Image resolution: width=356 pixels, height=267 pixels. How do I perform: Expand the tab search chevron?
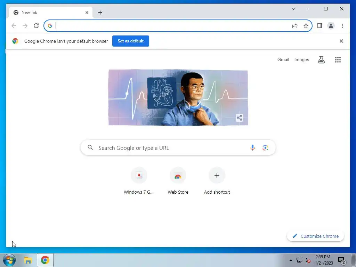(x=293, y=9)
